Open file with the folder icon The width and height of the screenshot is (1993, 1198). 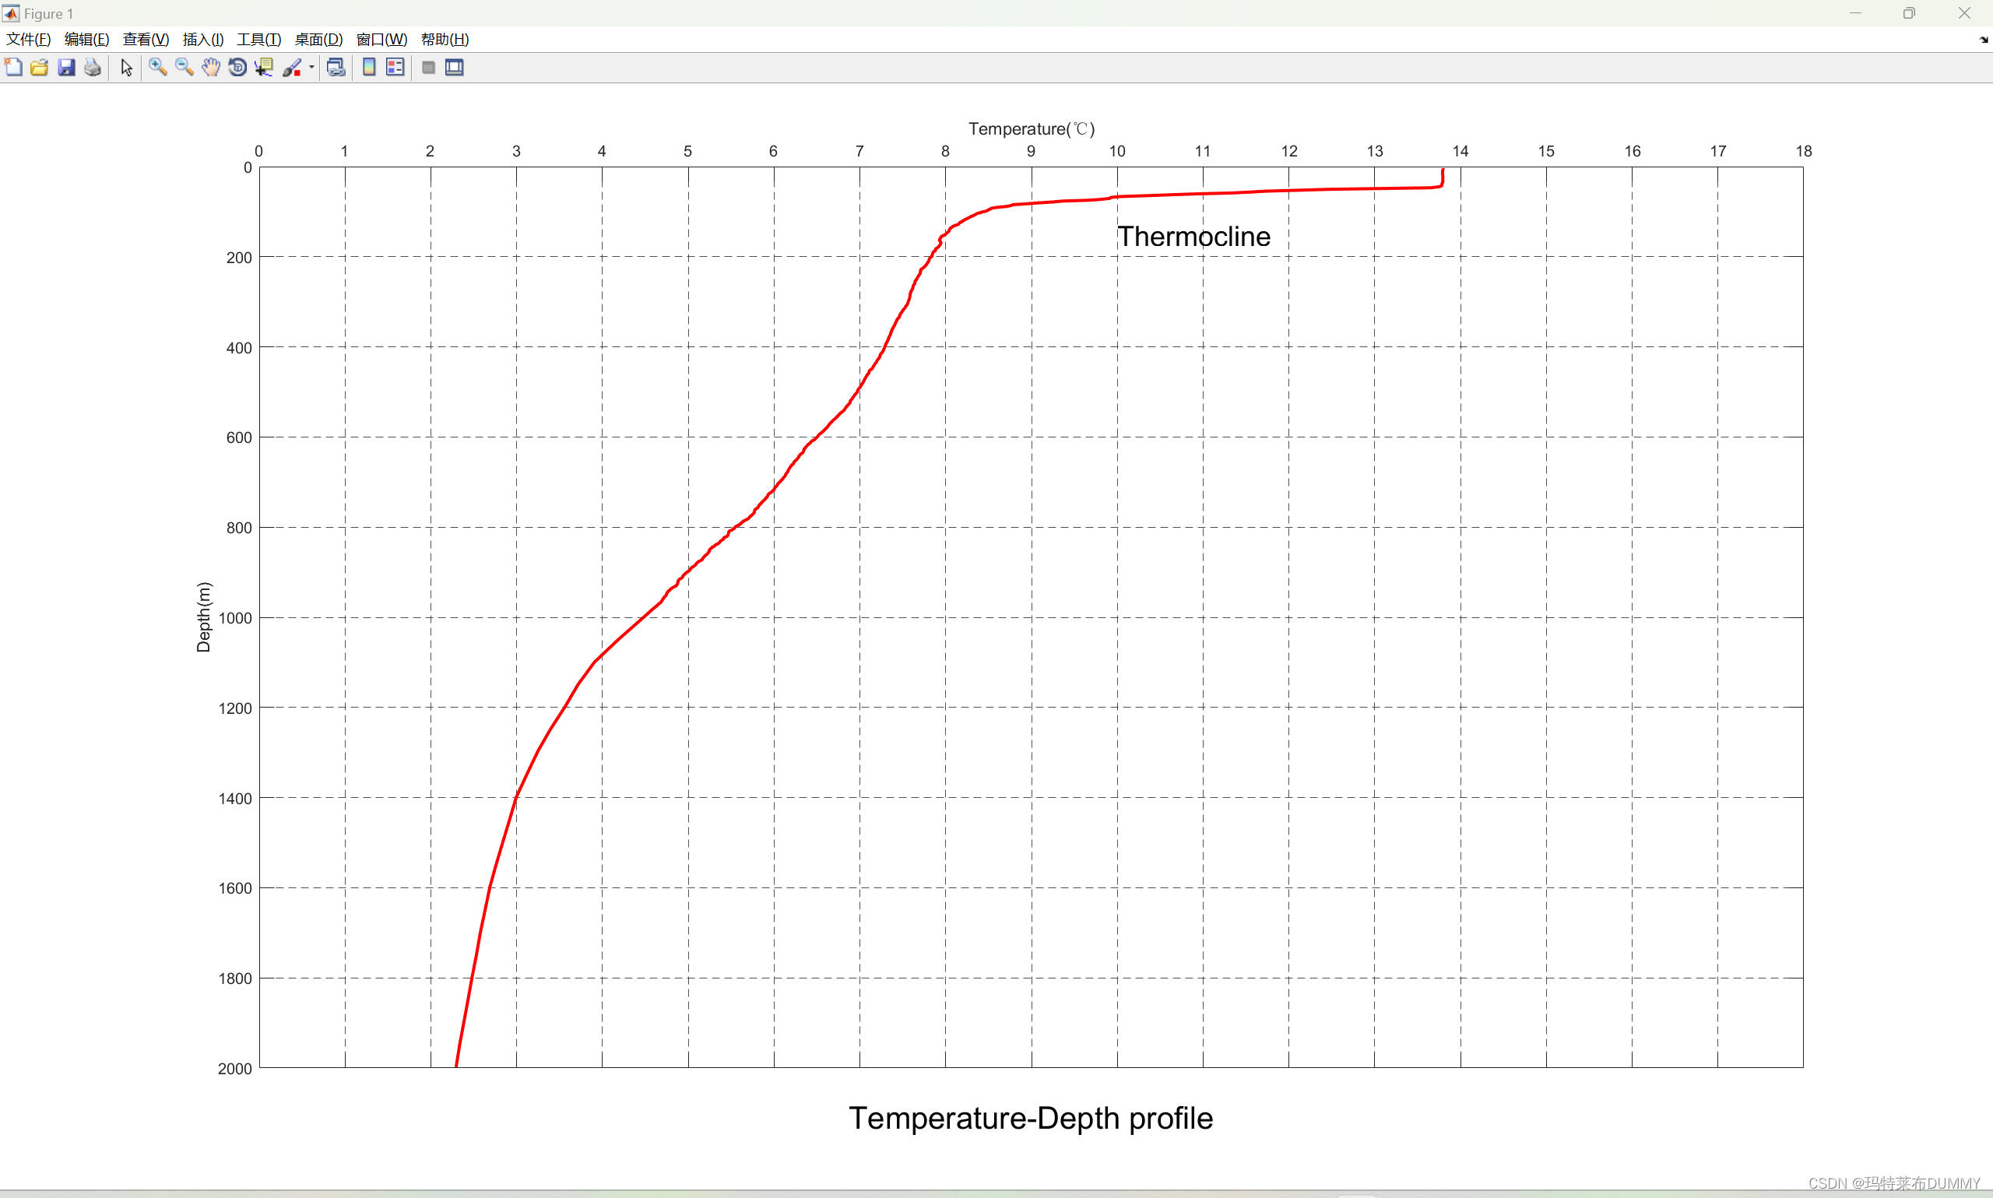(x=40, y=68)
